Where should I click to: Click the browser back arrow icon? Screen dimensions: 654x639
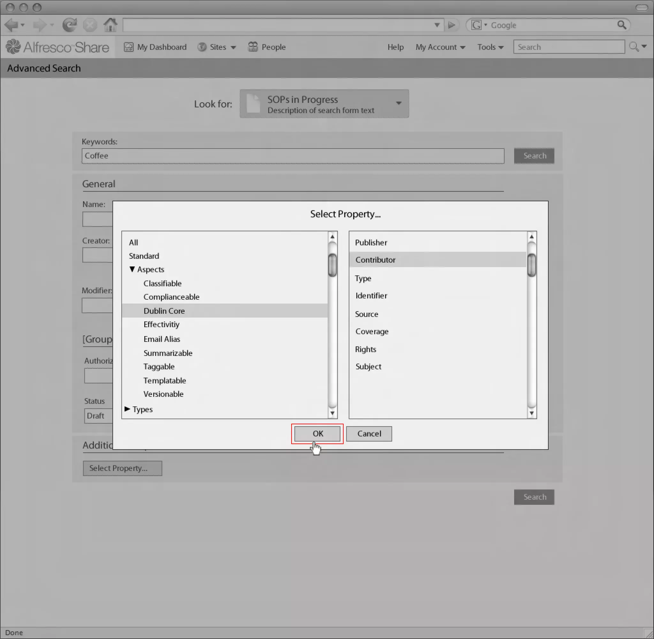(11, 25)
